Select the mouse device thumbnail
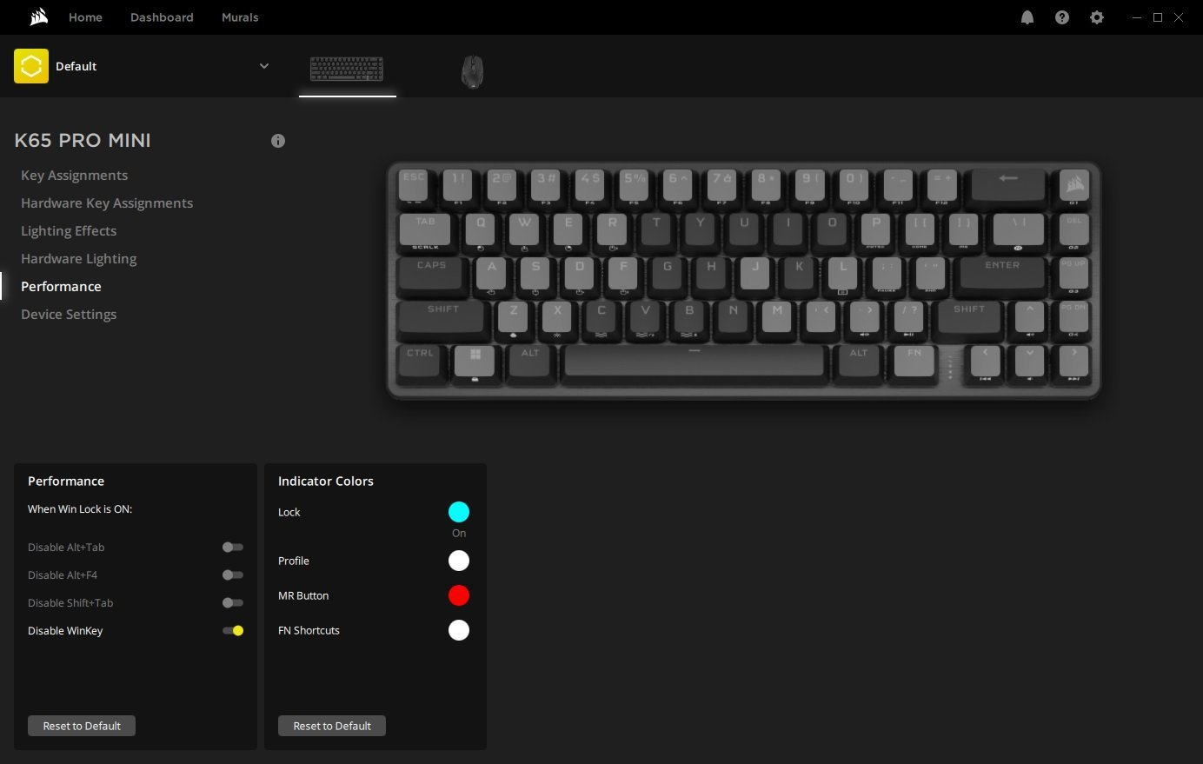Image resolution: width=1203 pixels, height=764 pixels. click(472, 71)
